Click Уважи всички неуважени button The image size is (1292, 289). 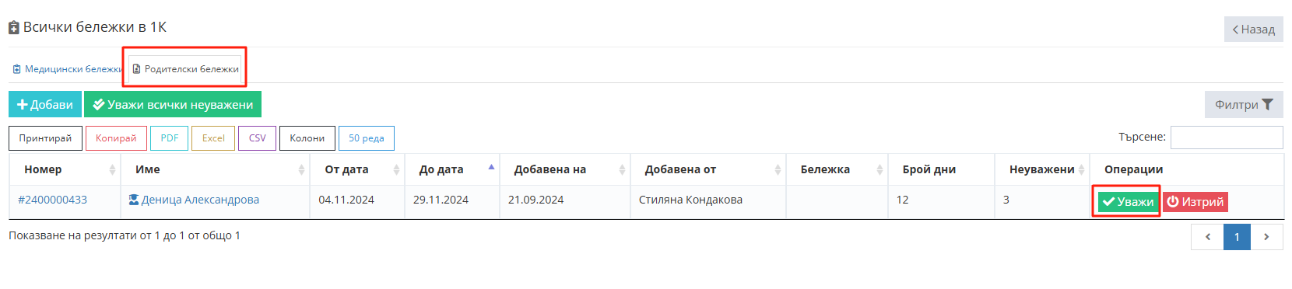pyautogui.click(x=173, y=105)
